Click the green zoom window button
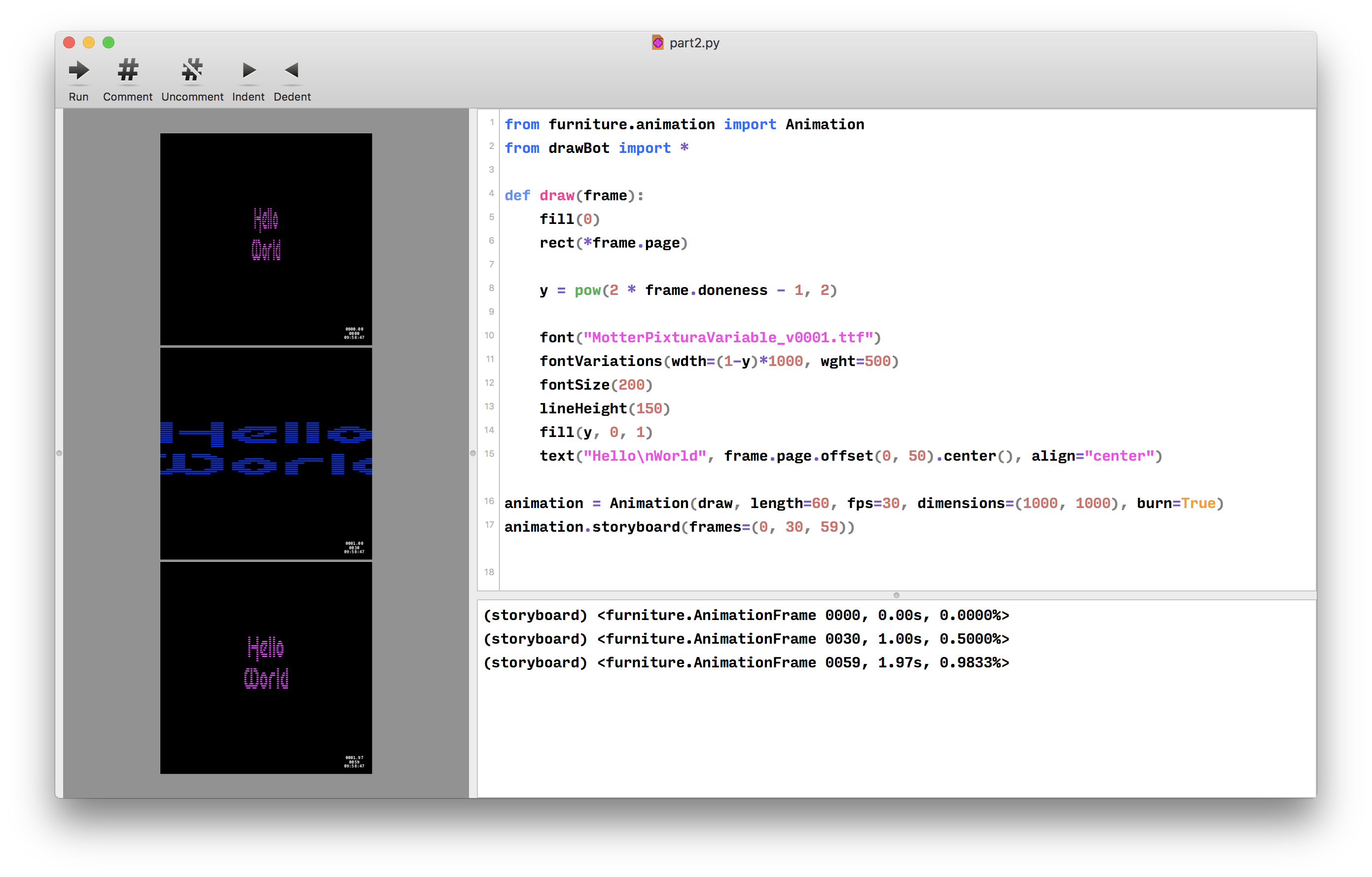The width and height of the screenshot is (1372, 877). coord(108,43)
